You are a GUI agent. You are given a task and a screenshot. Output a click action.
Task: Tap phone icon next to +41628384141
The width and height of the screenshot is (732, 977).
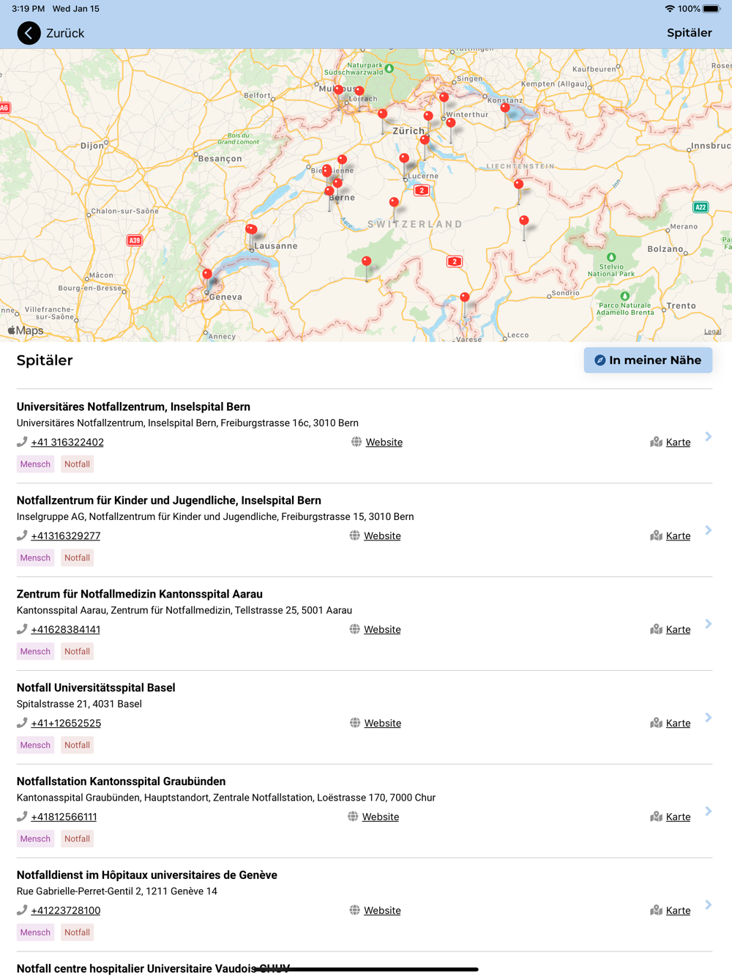22,629
